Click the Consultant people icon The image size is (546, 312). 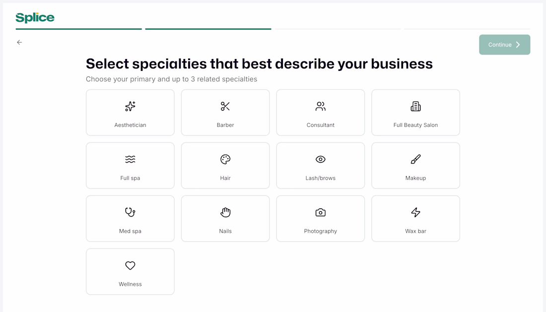(x=321, y=106)
